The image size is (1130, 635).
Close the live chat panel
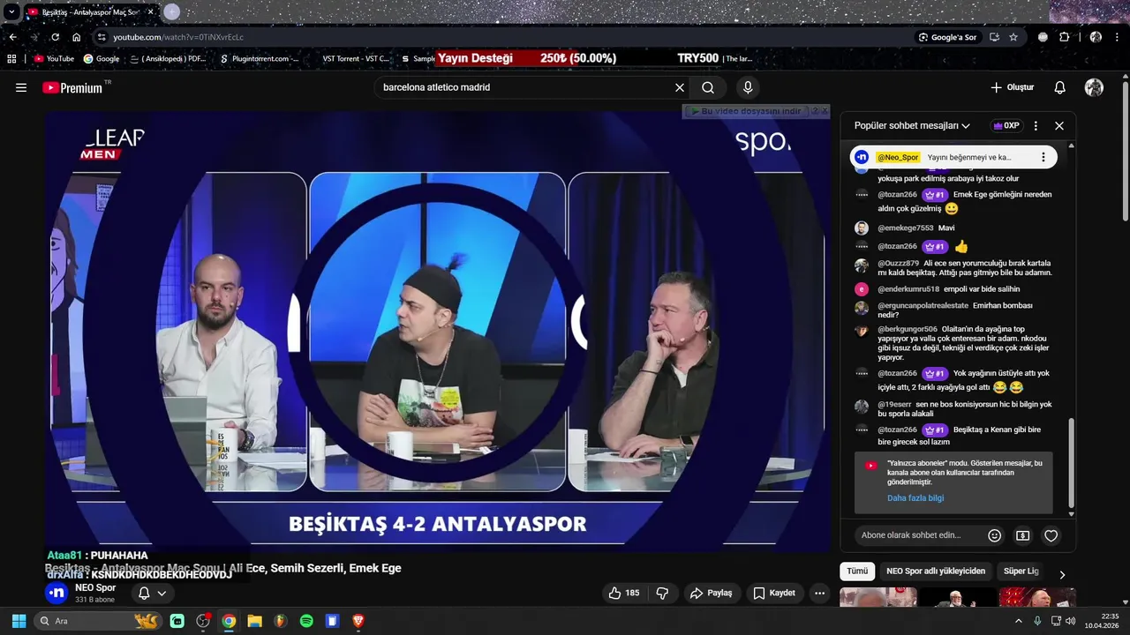[x=1059, y=125]
